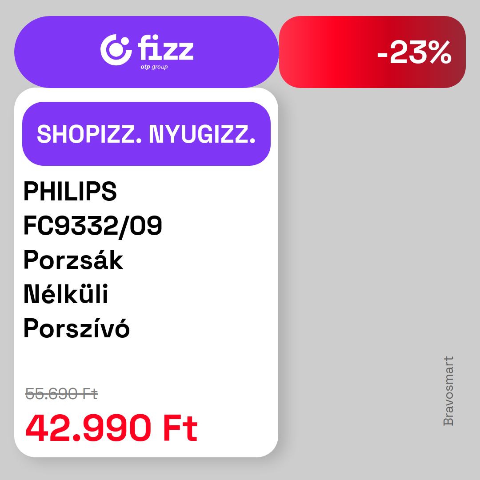Tap the percent sign in the red badge
The width and height of the screenshot is (480, 480).
[x=440, y=52]
